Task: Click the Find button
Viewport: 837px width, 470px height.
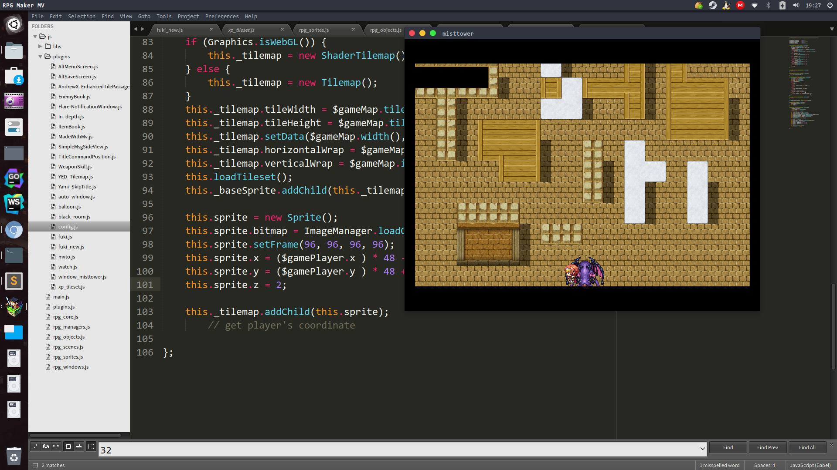Action: (728, 447)
